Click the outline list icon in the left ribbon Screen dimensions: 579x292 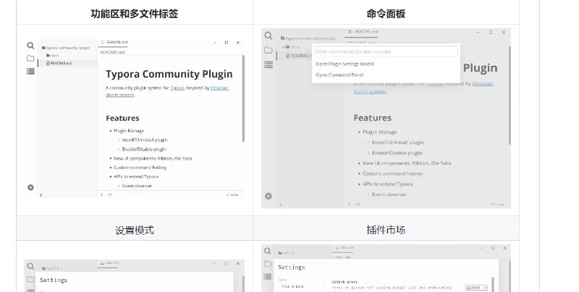point(30,71)
